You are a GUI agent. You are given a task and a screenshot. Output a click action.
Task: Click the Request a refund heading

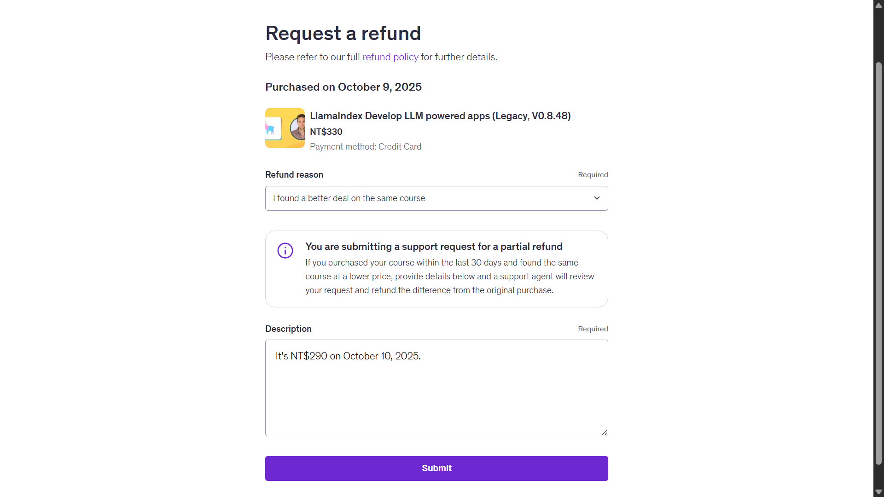coord(343,34)
